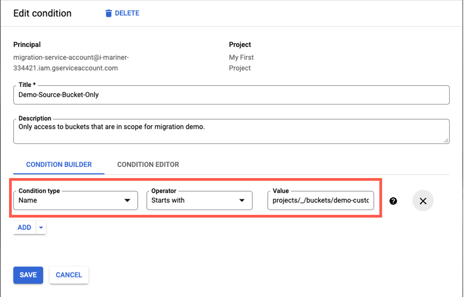Open the help icon beside the condition row

pos(393,201)
